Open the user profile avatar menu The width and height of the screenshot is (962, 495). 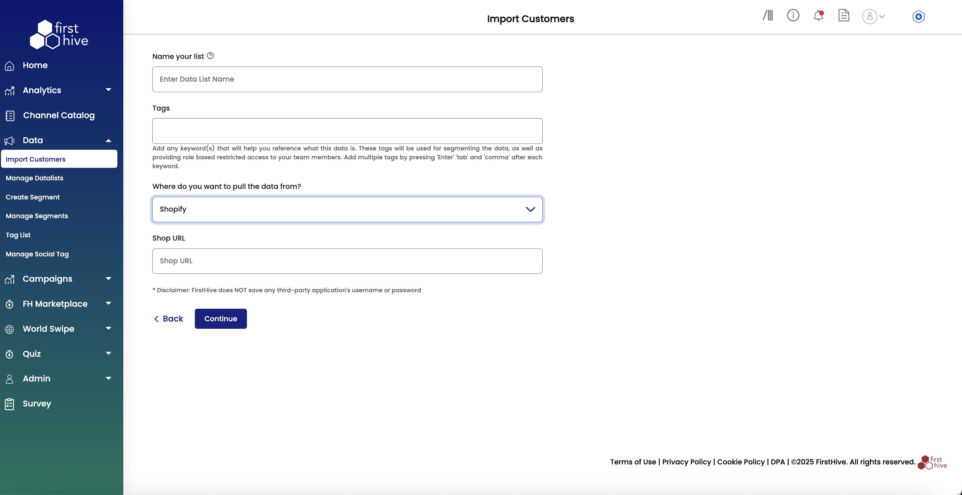pos(869,16)
